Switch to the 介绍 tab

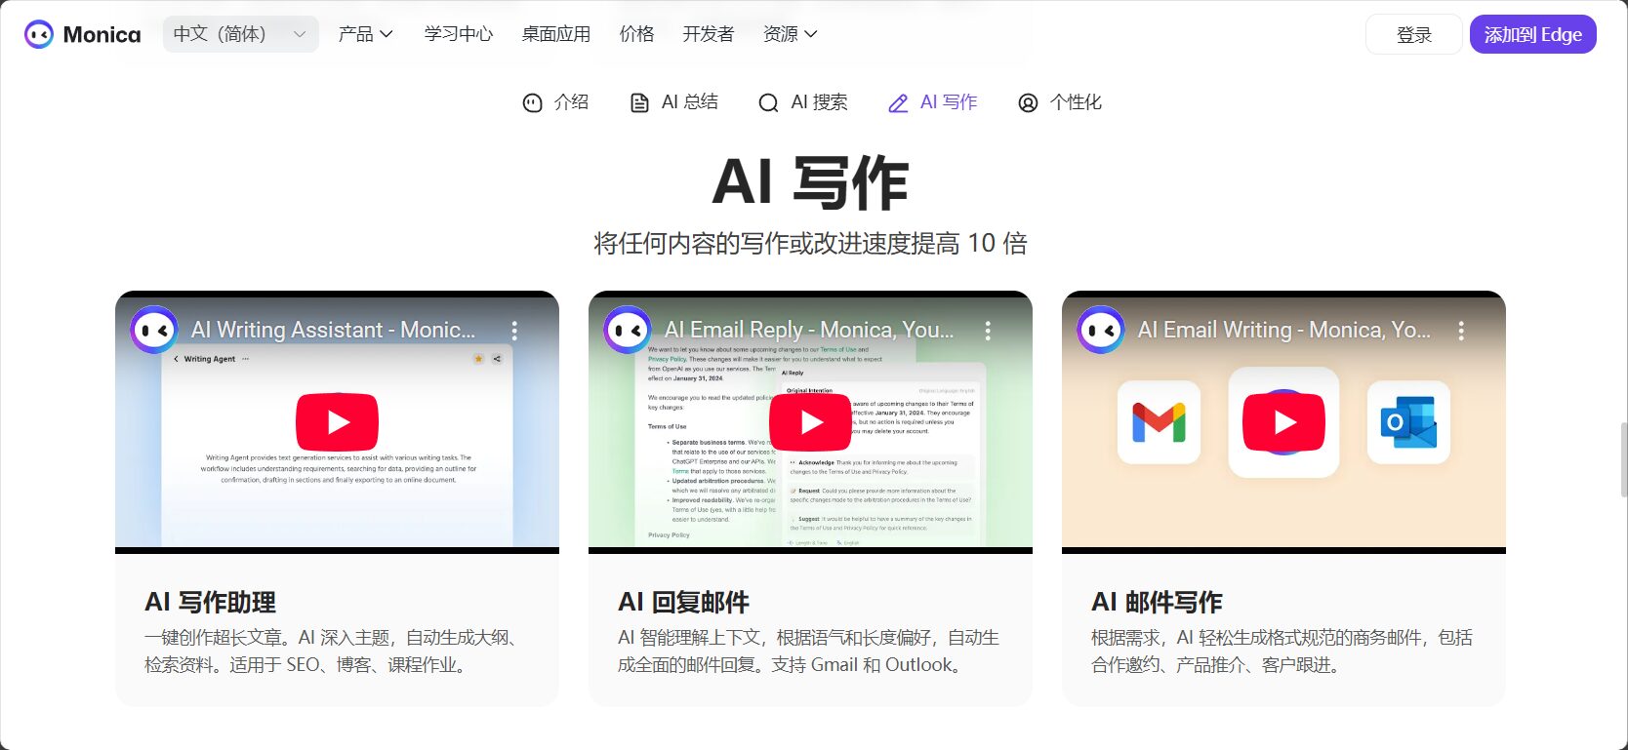pos(555,102)
